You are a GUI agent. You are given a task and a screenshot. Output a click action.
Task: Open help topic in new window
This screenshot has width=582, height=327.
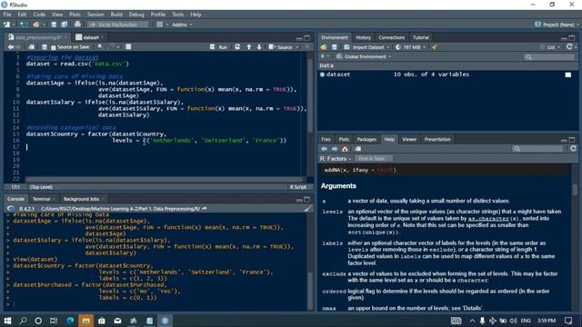[x=357, y=149]
